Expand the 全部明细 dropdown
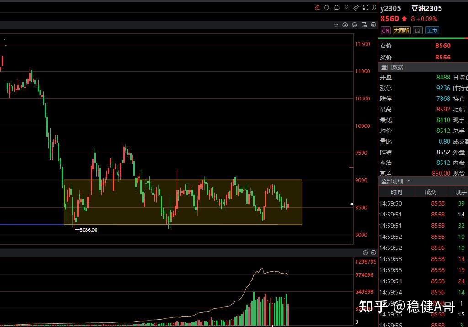The width and height of the screenshot is (468, 327). (x=396, y=181)
